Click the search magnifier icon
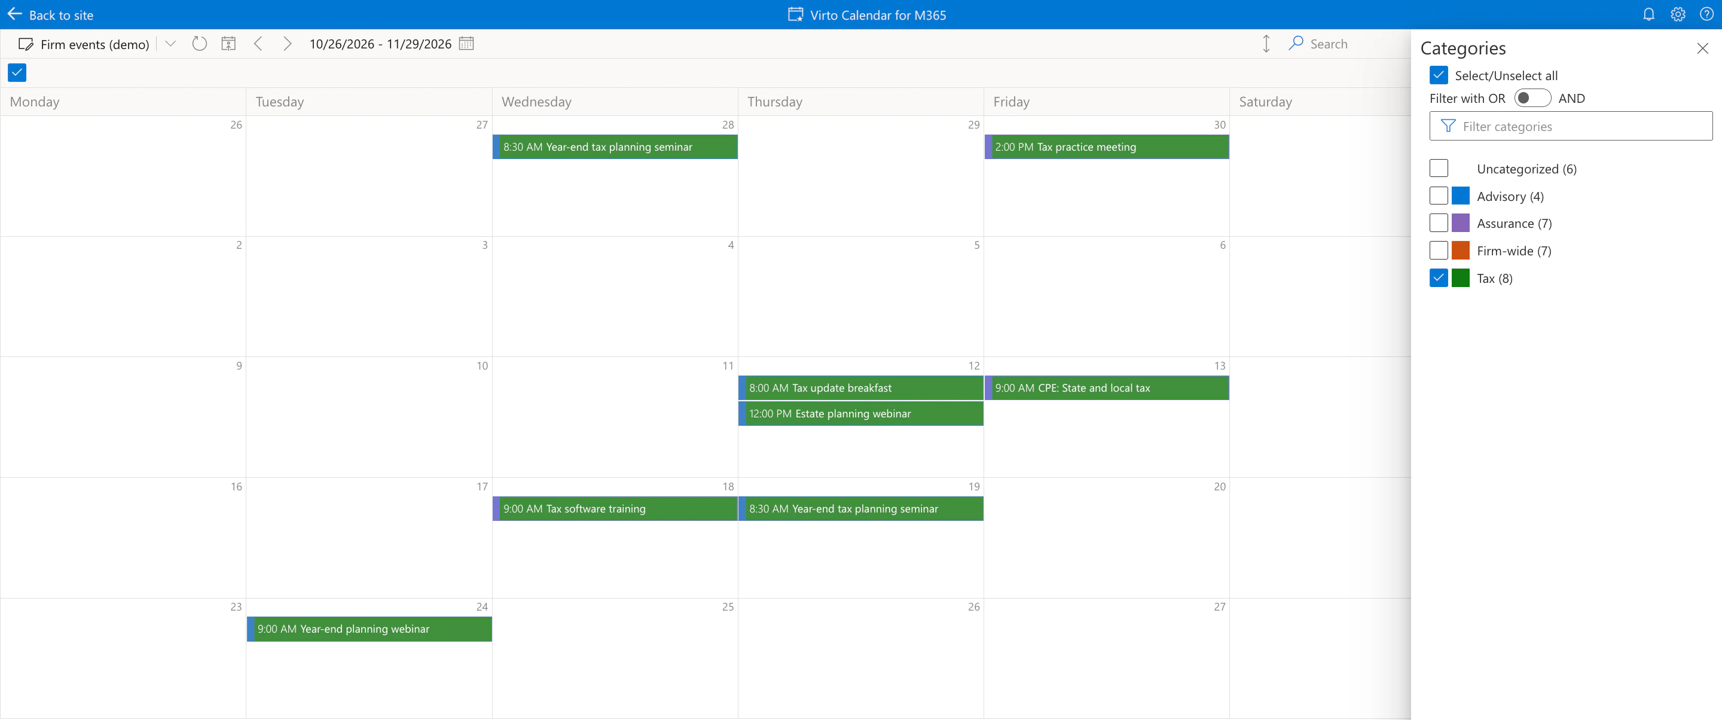The image size is (1722, 720). click(x=1296, y=44)
